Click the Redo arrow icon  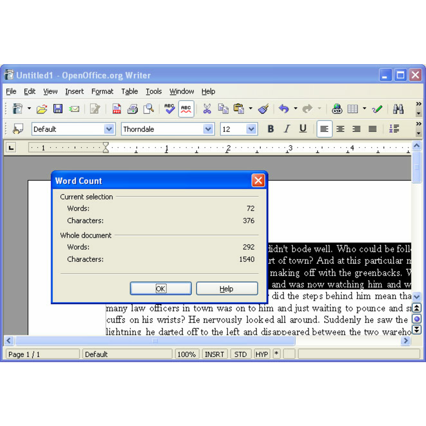coord(308,109)
